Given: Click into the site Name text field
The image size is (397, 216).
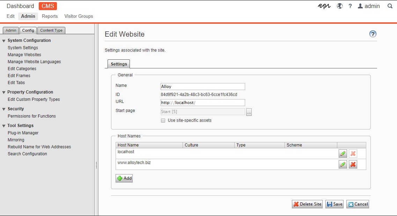Looking at the screenshot, I should pyautogui.click(x=203, y=87).
